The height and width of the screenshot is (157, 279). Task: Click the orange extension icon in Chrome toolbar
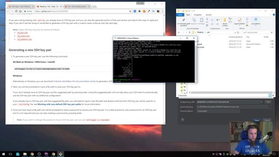tap(144, 11)
